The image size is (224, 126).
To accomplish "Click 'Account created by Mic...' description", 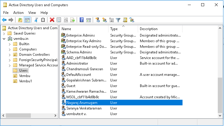I will click(x=160, y=97).
